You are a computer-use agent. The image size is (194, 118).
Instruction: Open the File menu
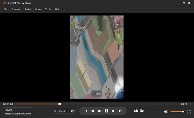5,9
